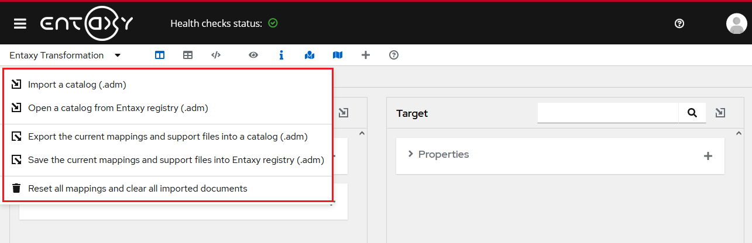The image size is (752, 243).
Task: Click the toolbar question mark icon
Action: pos(394,55)
